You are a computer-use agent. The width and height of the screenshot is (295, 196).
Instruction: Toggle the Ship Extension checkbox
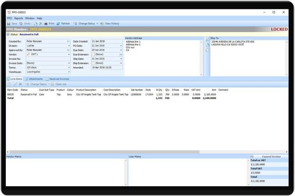pyautogui.click(x=93, y=63)
